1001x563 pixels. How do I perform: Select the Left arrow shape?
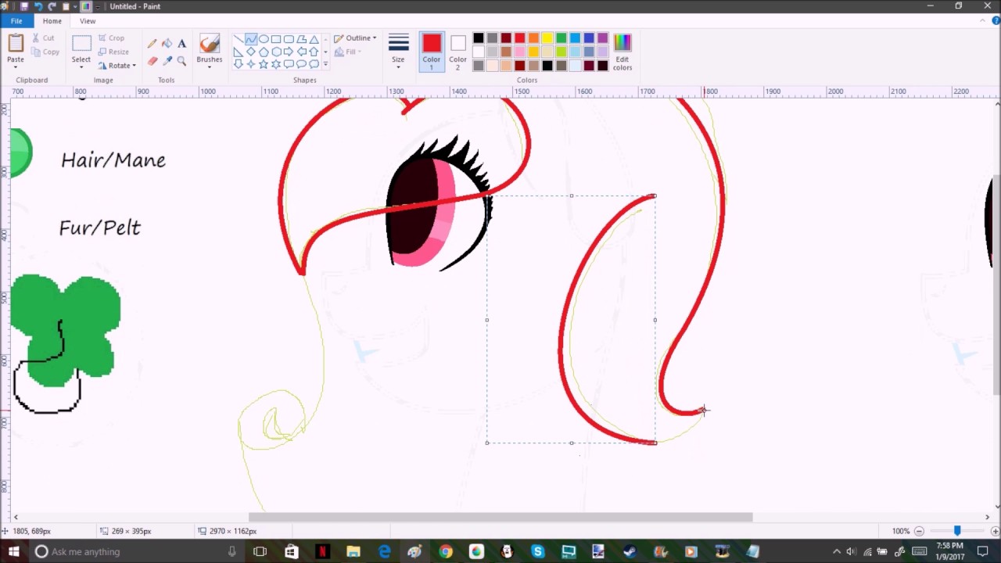[301, 52]
